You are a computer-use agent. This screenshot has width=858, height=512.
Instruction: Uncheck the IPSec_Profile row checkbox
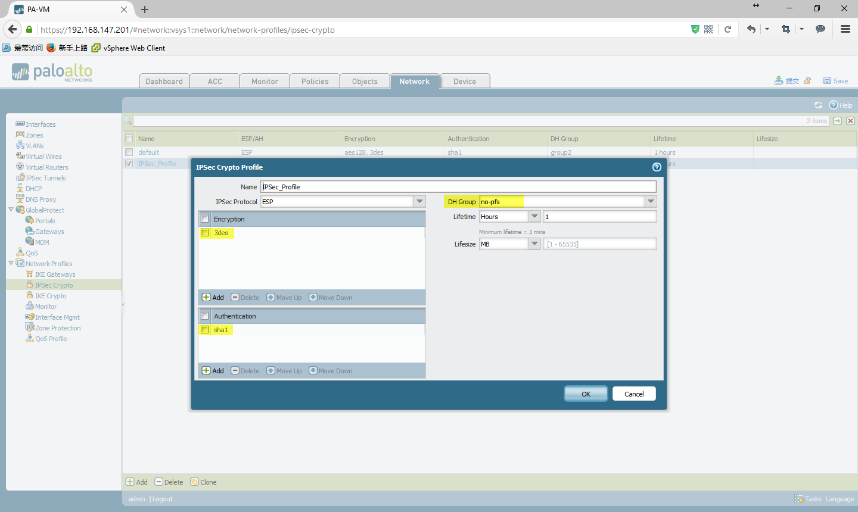(x=129, y=163)
